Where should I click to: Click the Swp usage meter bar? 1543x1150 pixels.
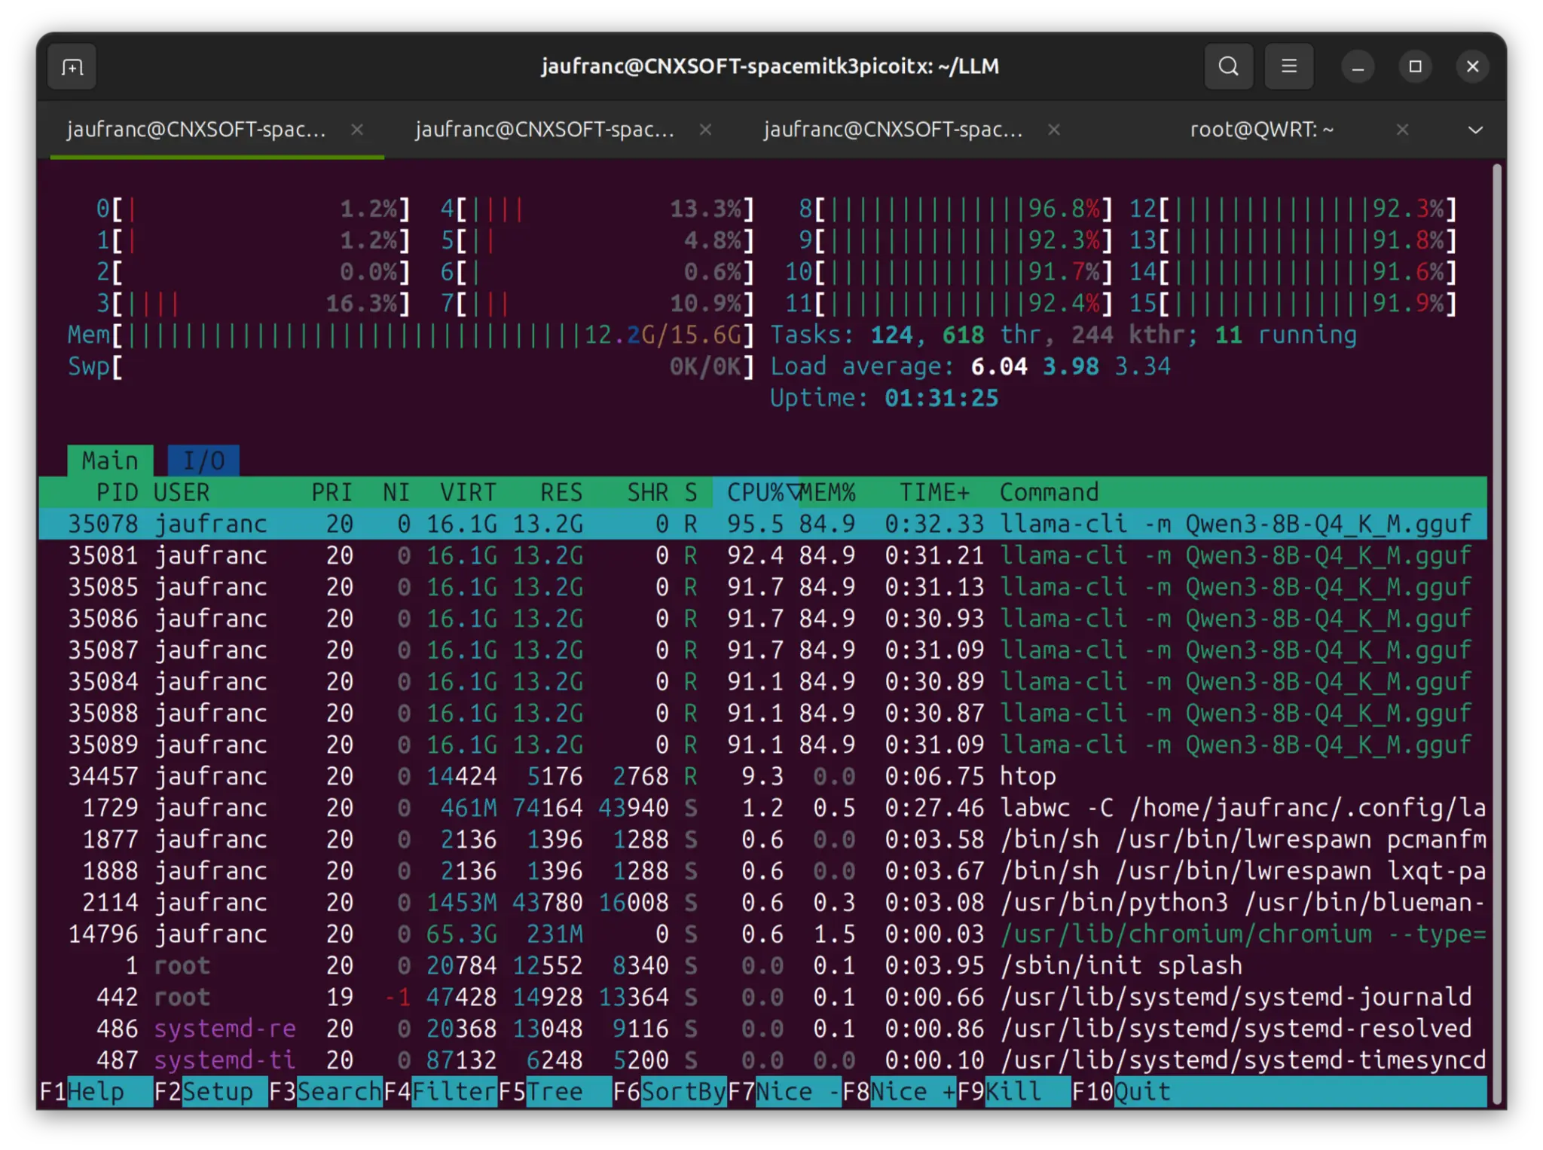click(411, 366)
